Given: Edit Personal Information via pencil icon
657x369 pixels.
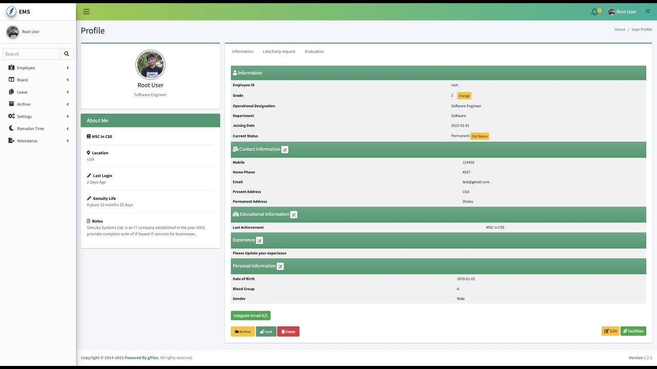Looking at the screenshot, I should [280, 266].
